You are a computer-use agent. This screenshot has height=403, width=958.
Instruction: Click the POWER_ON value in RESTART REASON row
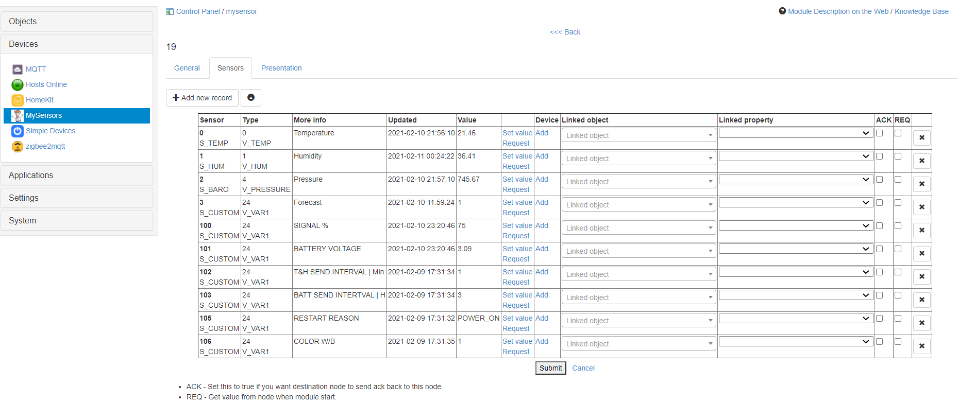[479, 318]
